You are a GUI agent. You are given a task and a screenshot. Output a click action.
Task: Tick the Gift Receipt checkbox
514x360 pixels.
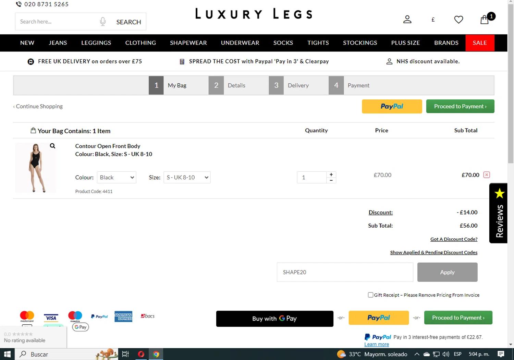click(x=370, y=295)
